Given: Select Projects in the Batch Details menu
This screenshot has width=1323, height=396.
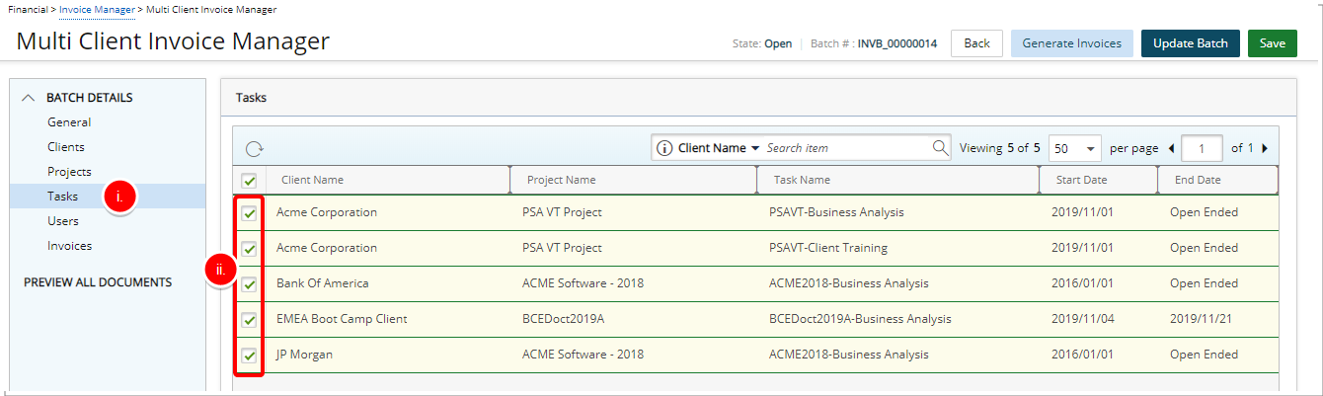Looking at the screenshot, I should click(x=69, y=172).
